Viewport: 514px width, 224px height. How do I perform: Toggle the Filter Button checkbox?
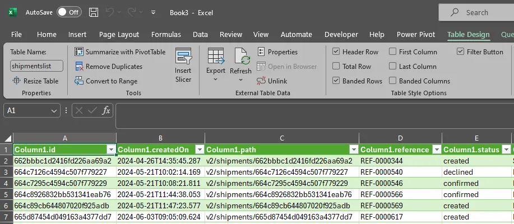(460, 52)
